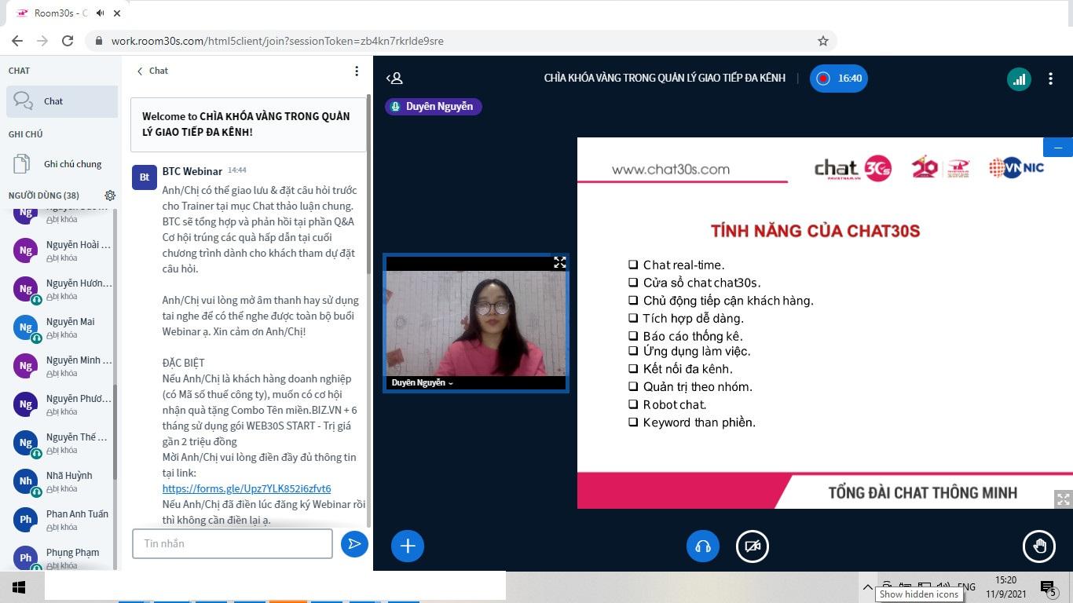
Task: Click the user list scrollbar
Action: [115, 432]
